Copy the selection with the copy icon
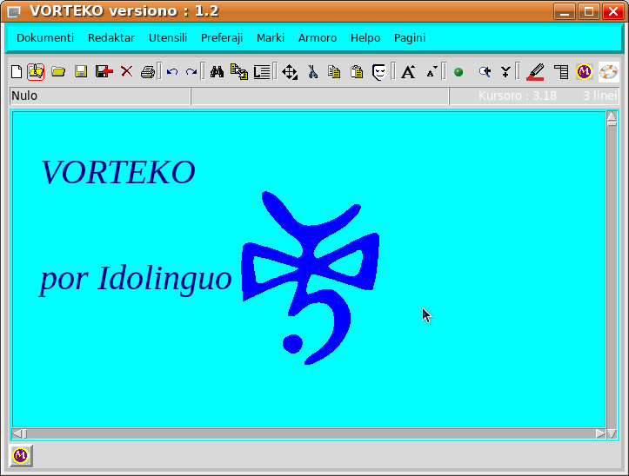Viewport: 629px width, 476px height. (334, 72)
